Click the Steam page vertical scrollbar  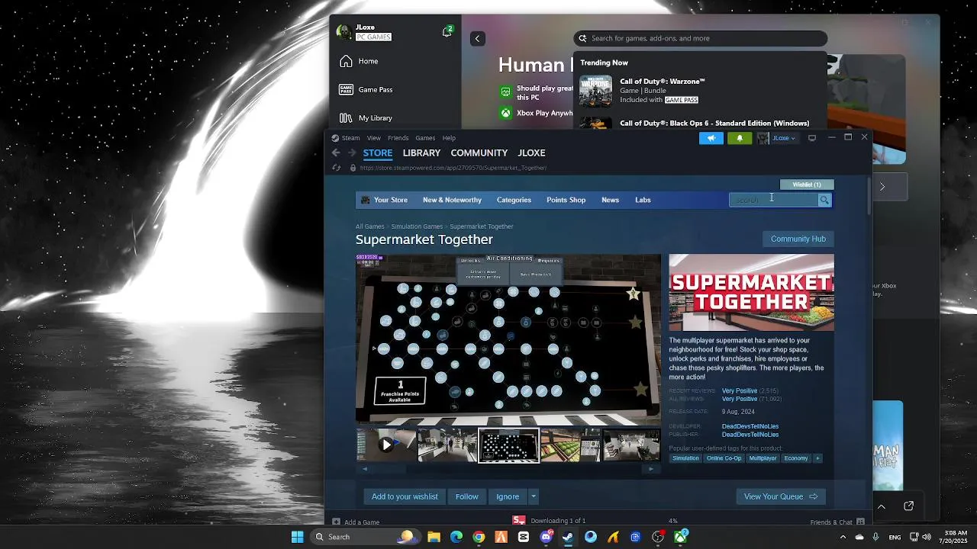pos(868,196)
